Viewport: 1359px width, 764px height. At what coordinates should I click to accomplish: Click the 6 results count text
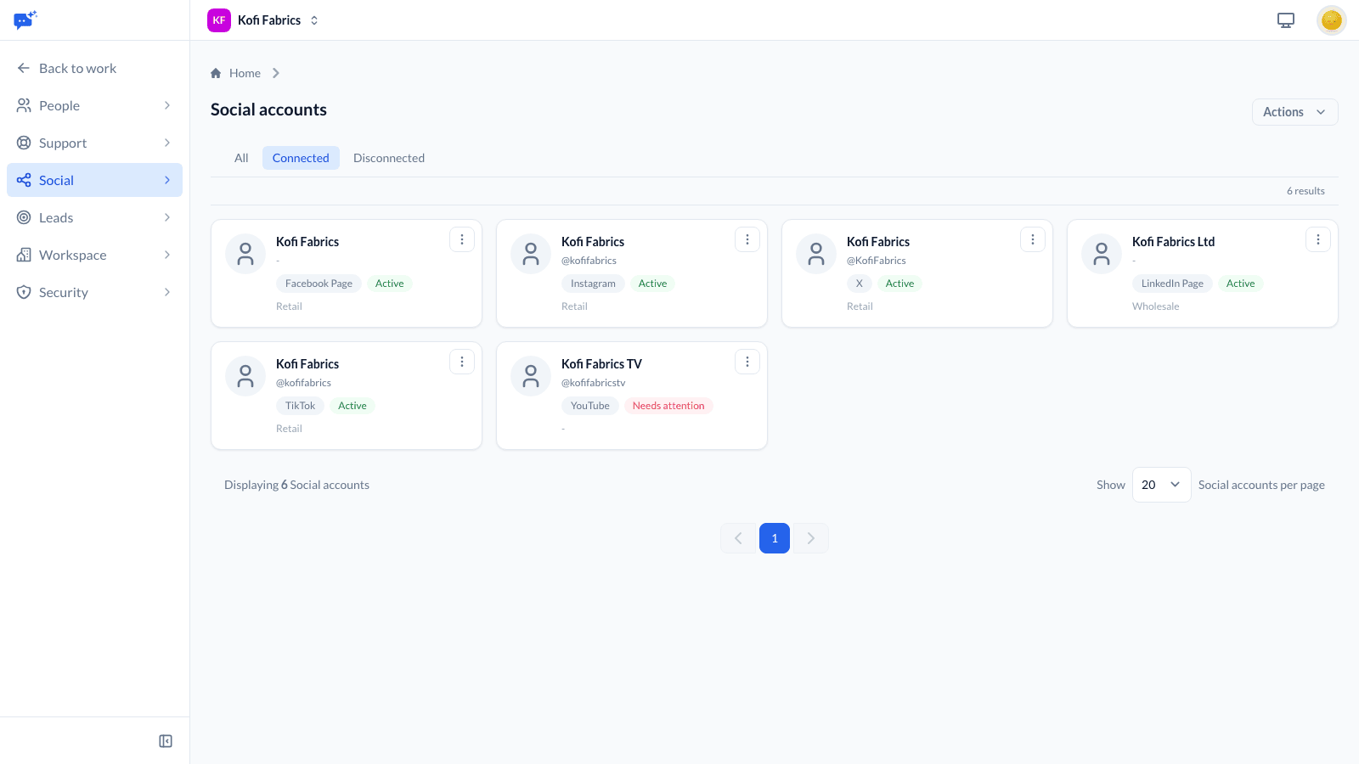pos(1305,191)
